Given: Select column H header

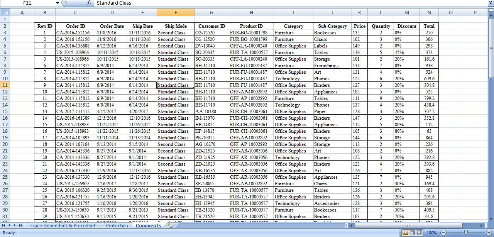Looking at the screenshot, I should point(251,12).
